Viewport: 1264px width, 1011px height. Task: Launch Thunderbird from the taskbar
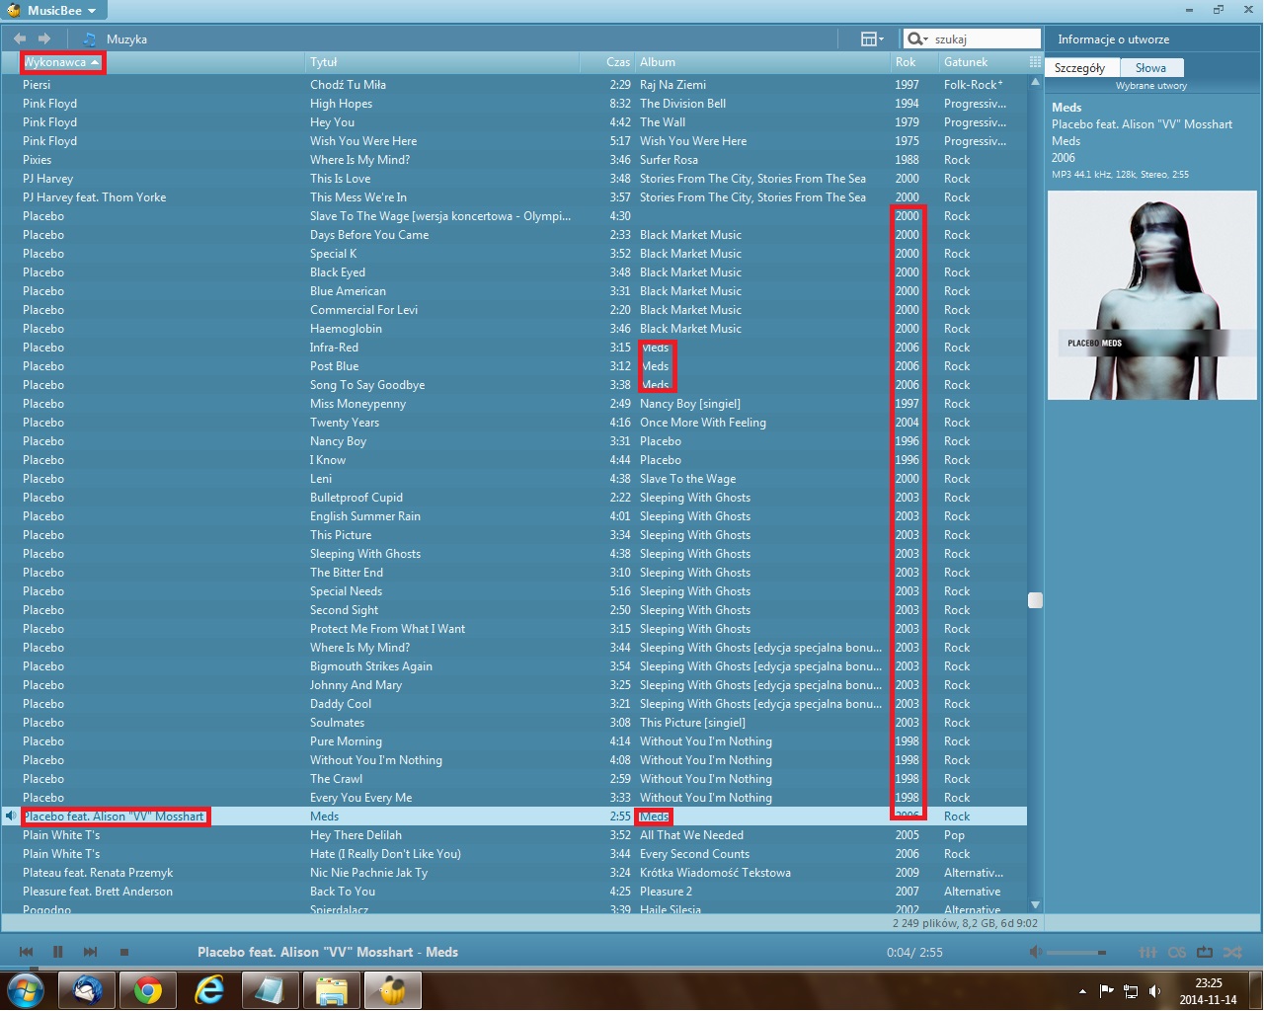click(x=87, y=989)
